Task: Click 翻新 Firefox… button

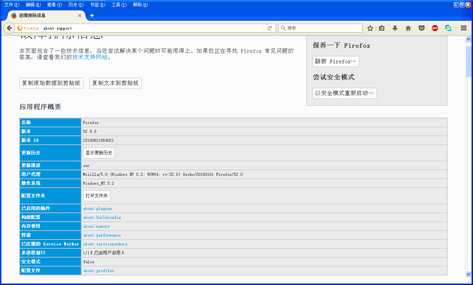Action: (x=336, y=61)
